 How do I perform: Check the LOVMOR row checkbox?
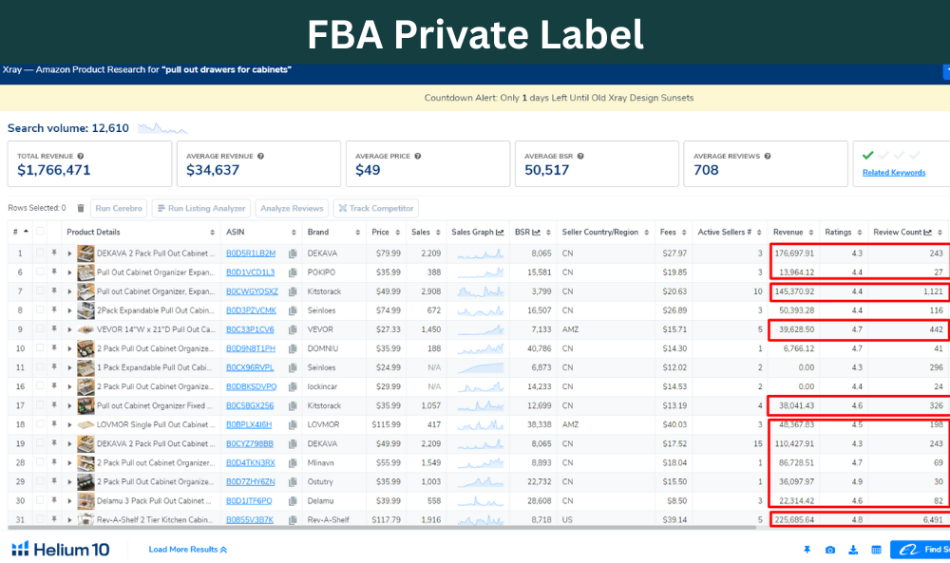40,424
